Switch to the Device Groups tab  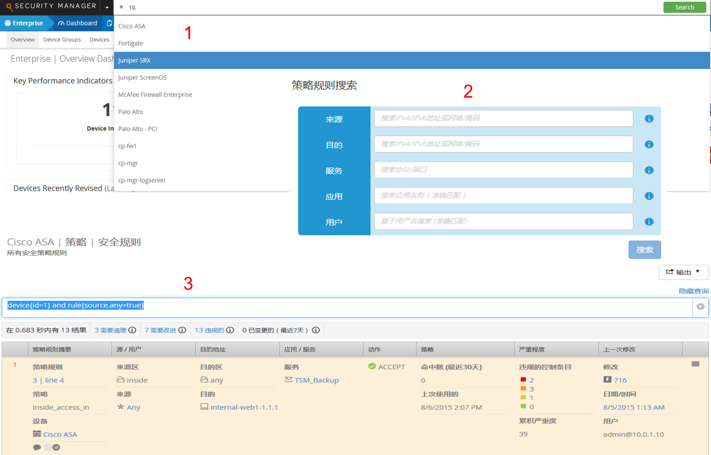62,40
